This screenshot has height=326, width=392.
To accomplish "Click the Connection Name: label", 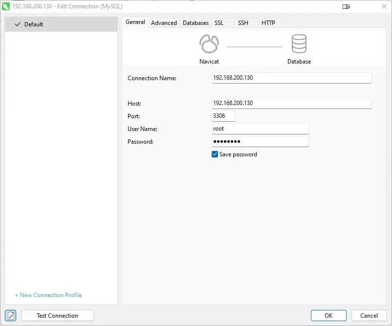I will click(152, 78).
